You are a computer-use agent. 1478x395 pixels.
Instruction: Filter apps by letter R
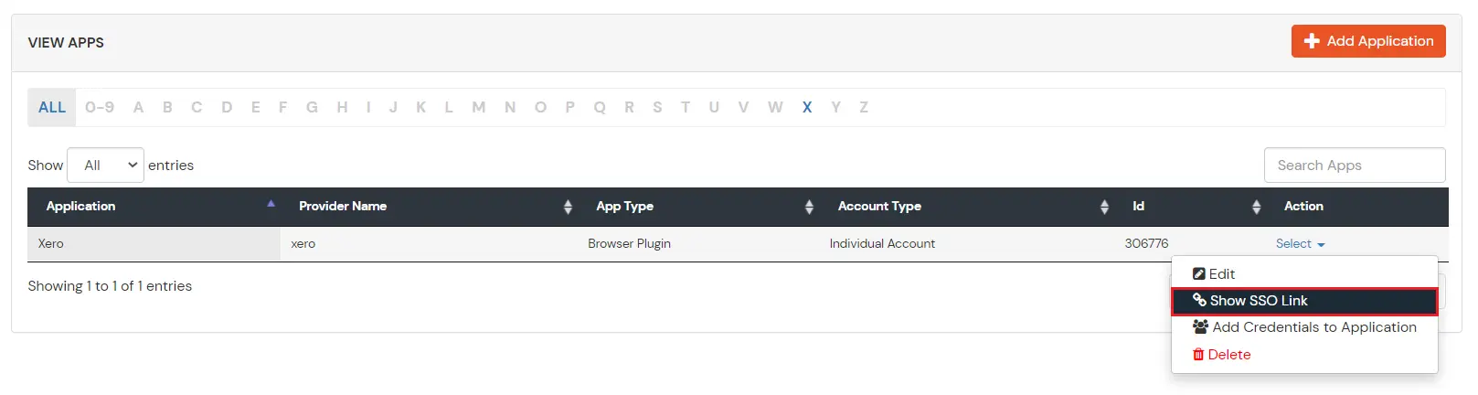point(629,107)
